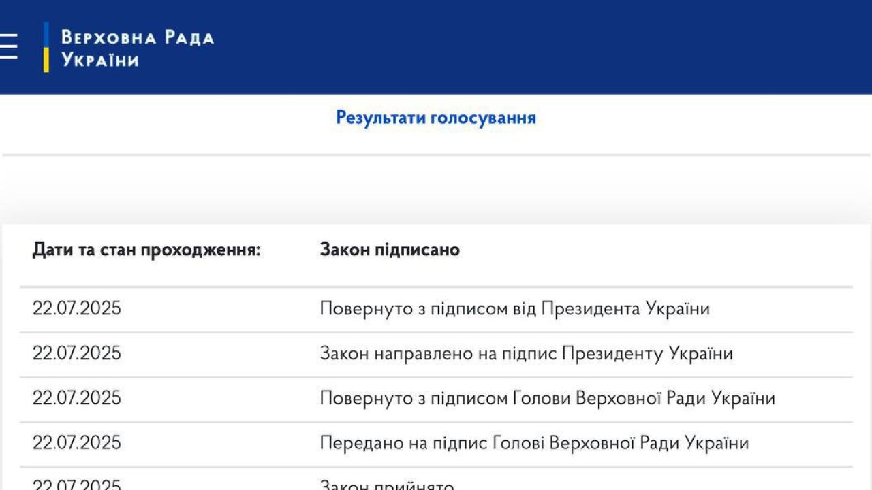Viewport: 872px width, 490px height.
Task: Click date beside Закон направлено на підпис
Action: coord(76,354)
